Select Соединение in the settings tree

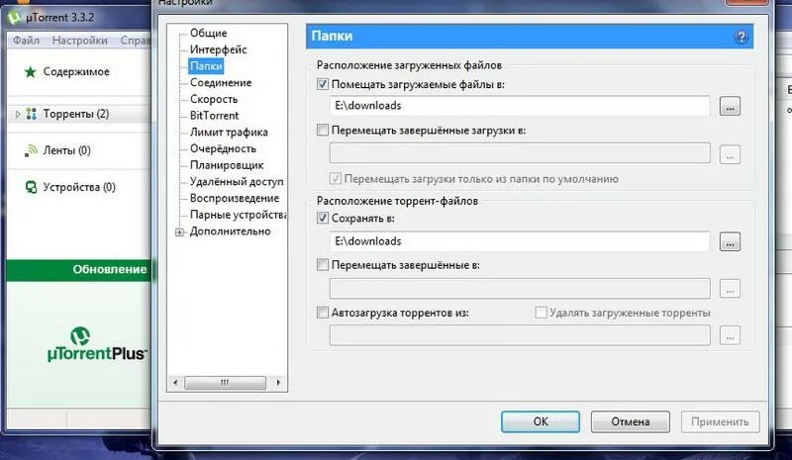point(221,82)
